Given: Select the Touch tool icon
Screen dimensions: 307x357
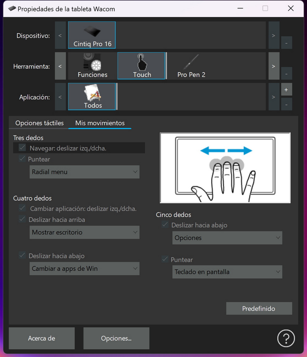Looking at the screenshot, I should [141, 66].
